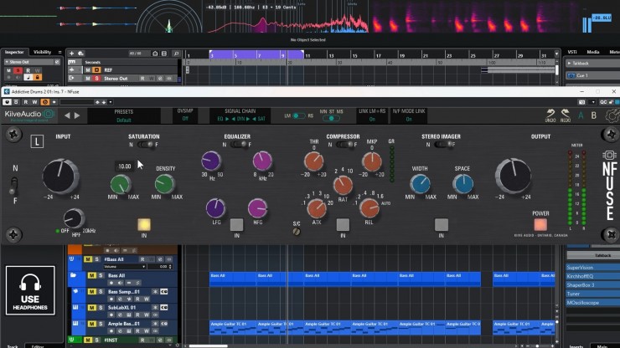This screenshot has height=348, width=620.
Task: Toggle Compressor IN button
Action: (343, 225)
